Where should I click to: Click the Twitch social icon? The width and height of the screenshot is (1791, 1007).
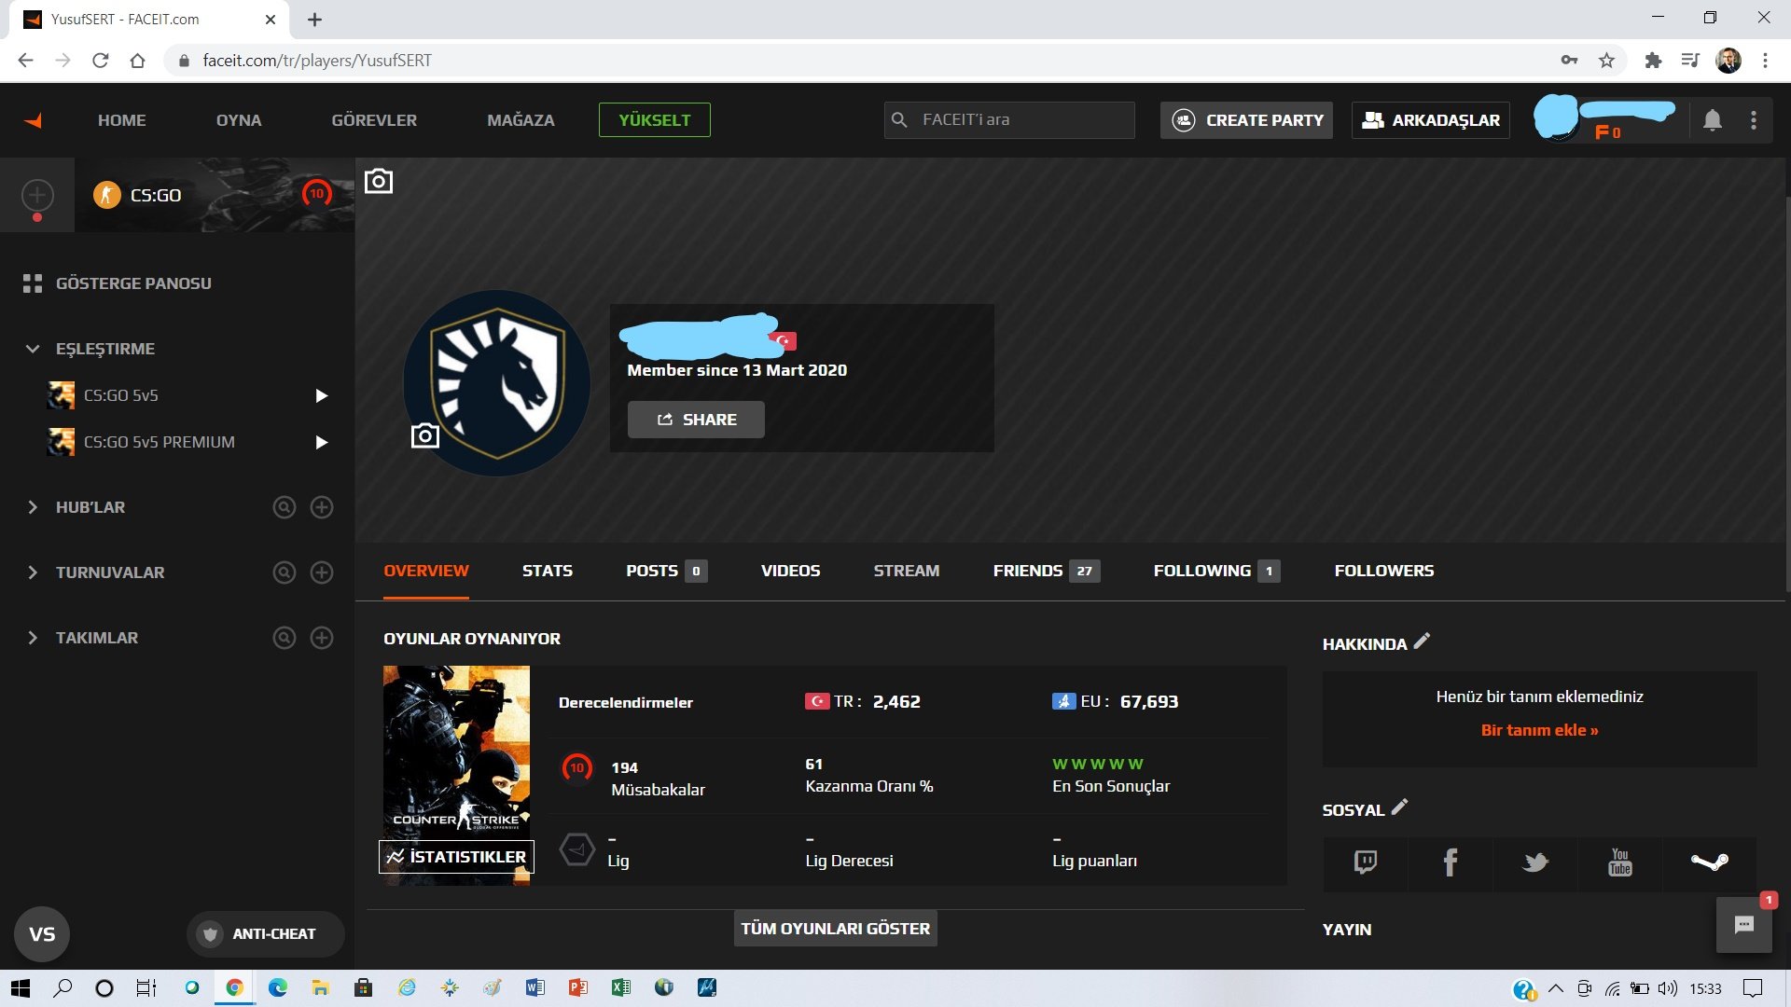pos(1366,863)
